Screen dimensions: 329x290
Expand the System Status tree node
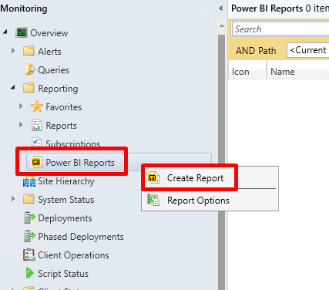(13, 199)
